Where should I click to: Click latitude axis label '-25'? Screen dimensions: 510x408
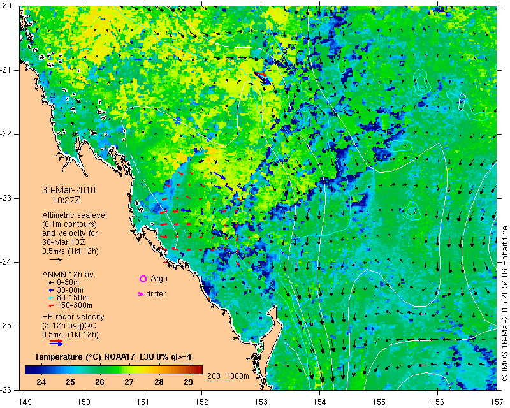pos(6,326)
